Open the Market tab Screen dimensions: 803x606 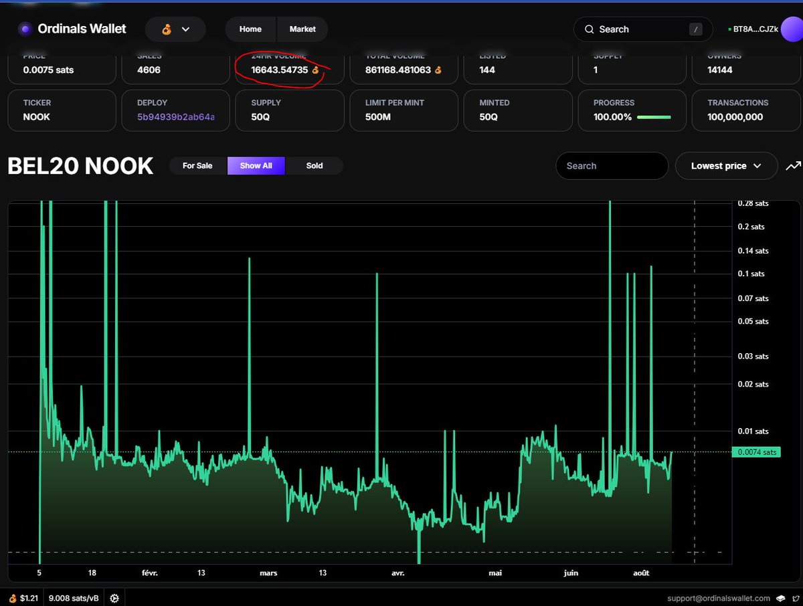pos(302,29)
